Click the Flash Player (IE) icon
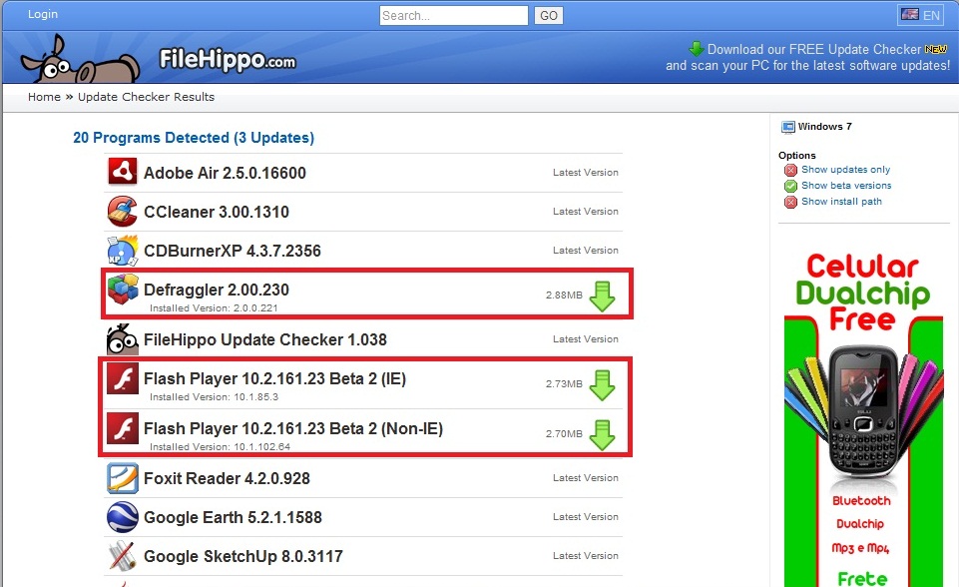 click(123, 378)
